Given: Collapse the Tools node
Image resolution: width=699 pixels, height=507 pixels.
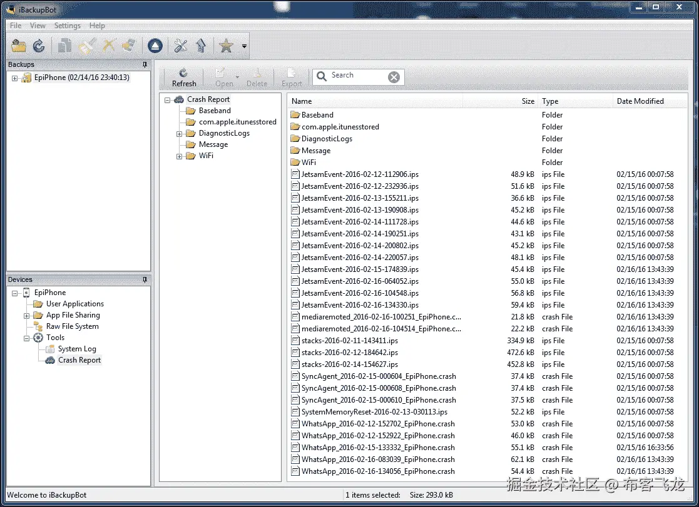Looking at the screenshot, I should click(27, 338).
